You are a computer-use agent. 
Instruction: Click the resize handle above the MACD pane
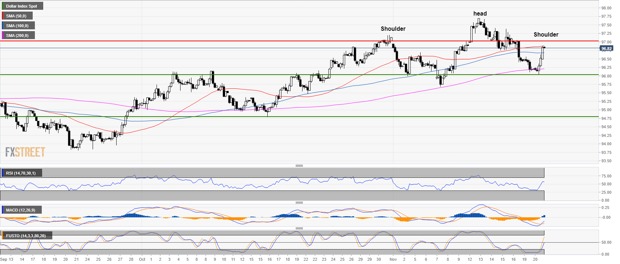[x=299, y=202]
